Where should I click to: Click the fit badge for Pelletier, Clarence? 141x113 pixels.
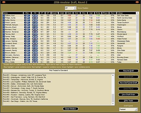[x=35, y=57]
